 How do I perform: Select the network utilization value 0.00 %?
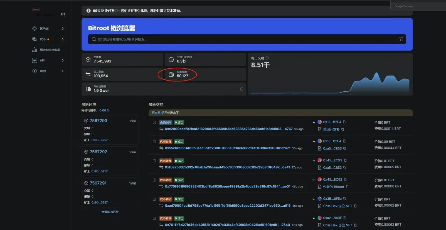(x=104, y=110)
